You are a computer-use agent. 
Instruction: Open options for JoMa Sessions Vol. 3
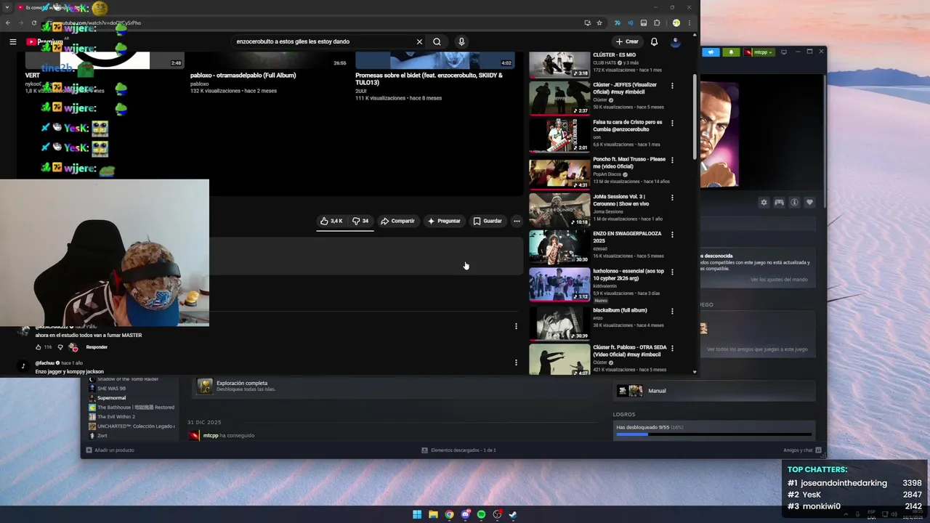[x=672, y=198]
